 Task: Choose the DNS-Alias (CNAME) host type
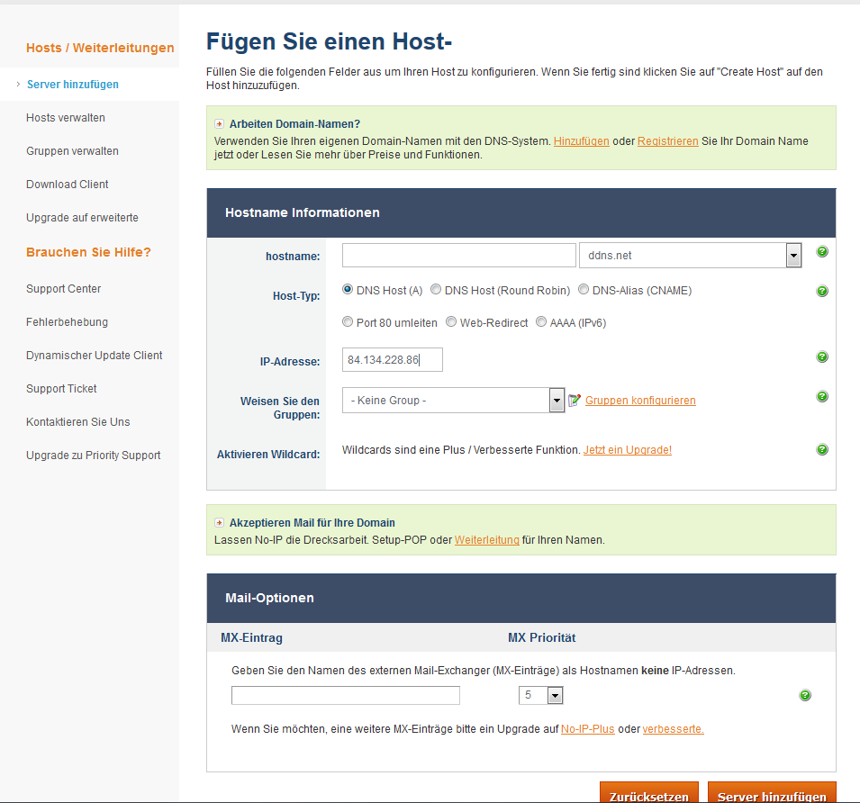584,290
